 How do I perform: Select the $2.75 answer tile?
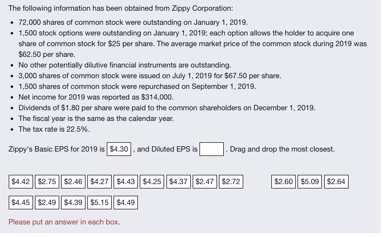click(x=48, y=182)
